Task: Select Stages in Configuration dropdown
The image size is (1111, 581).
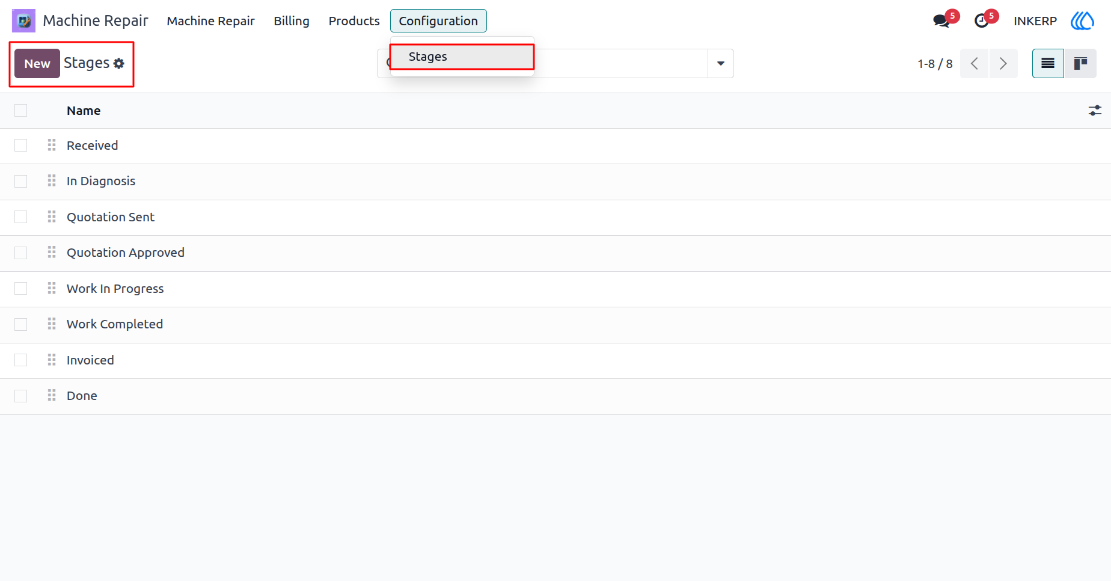Action: 462,57
